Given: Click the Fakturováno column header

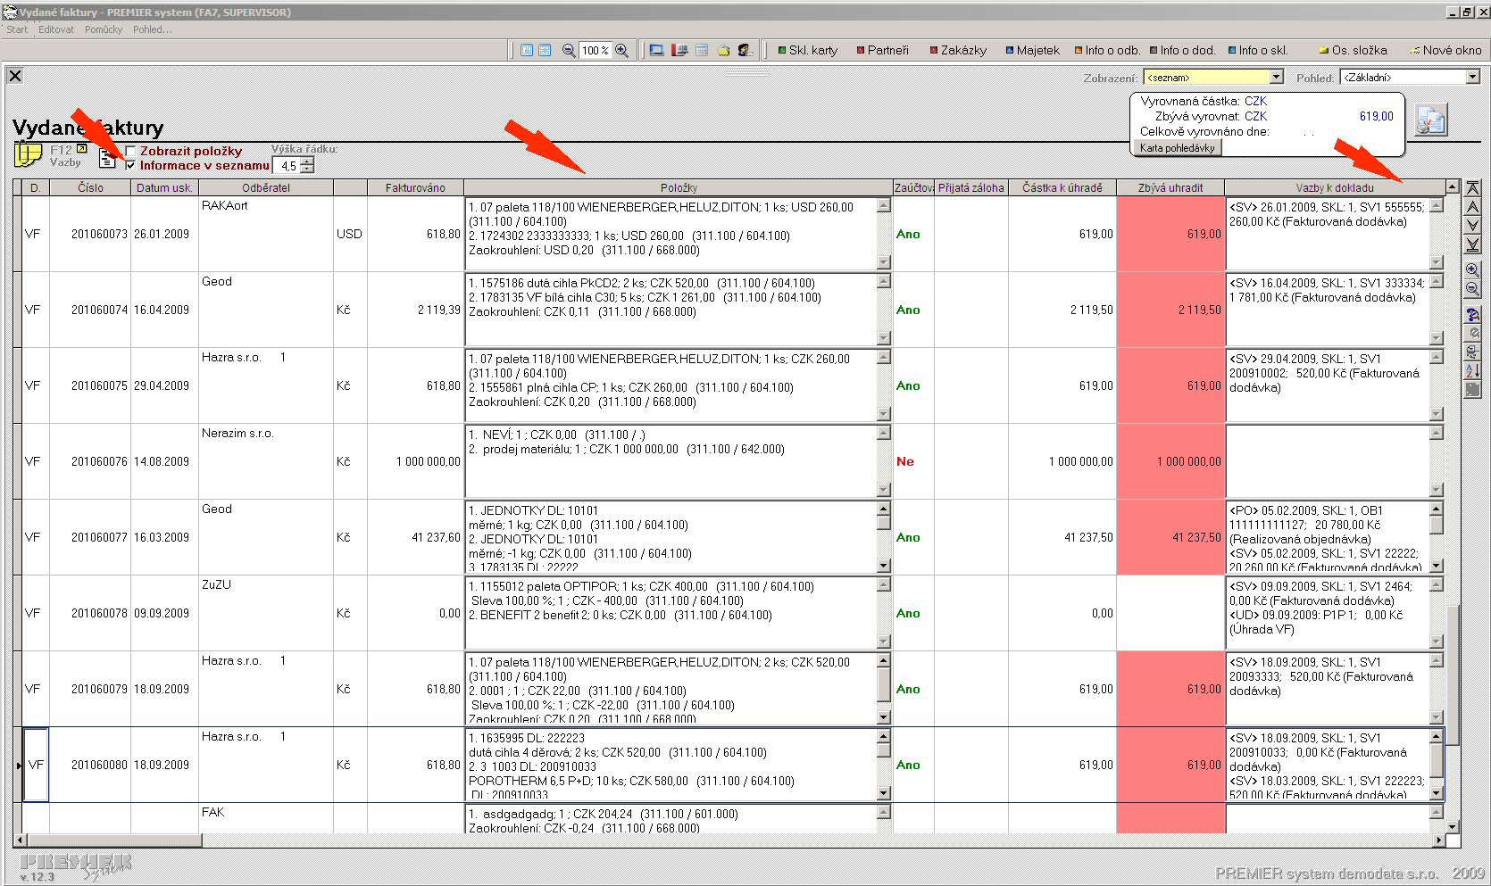Looking at the screenshot, I should (415, 188).
